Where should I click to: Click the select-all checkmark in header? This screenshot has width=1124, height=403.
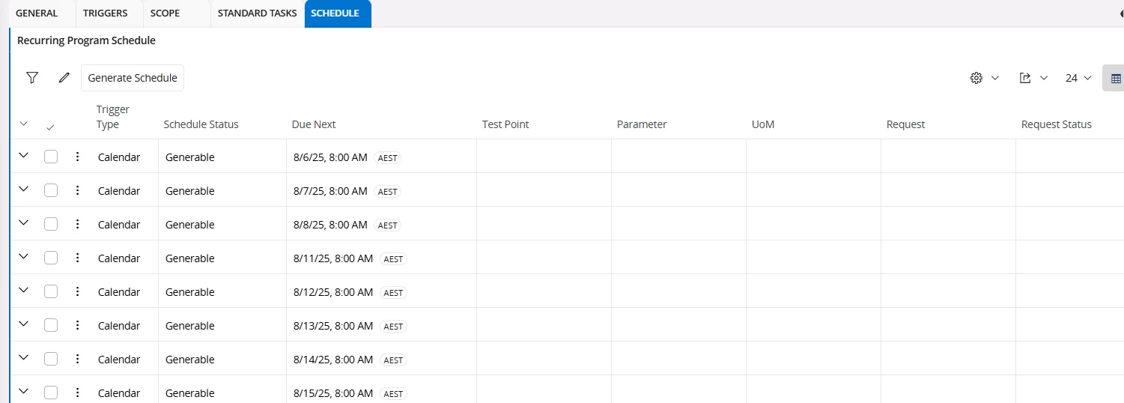coord(50,128)
